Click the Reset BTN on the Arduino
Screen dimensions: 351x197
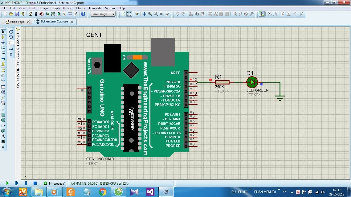point(97,65)
